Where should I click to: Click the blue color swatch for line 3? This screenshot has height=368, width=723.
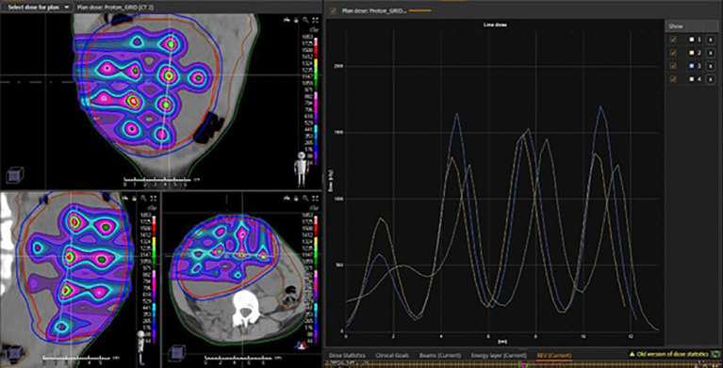point(692,66)
